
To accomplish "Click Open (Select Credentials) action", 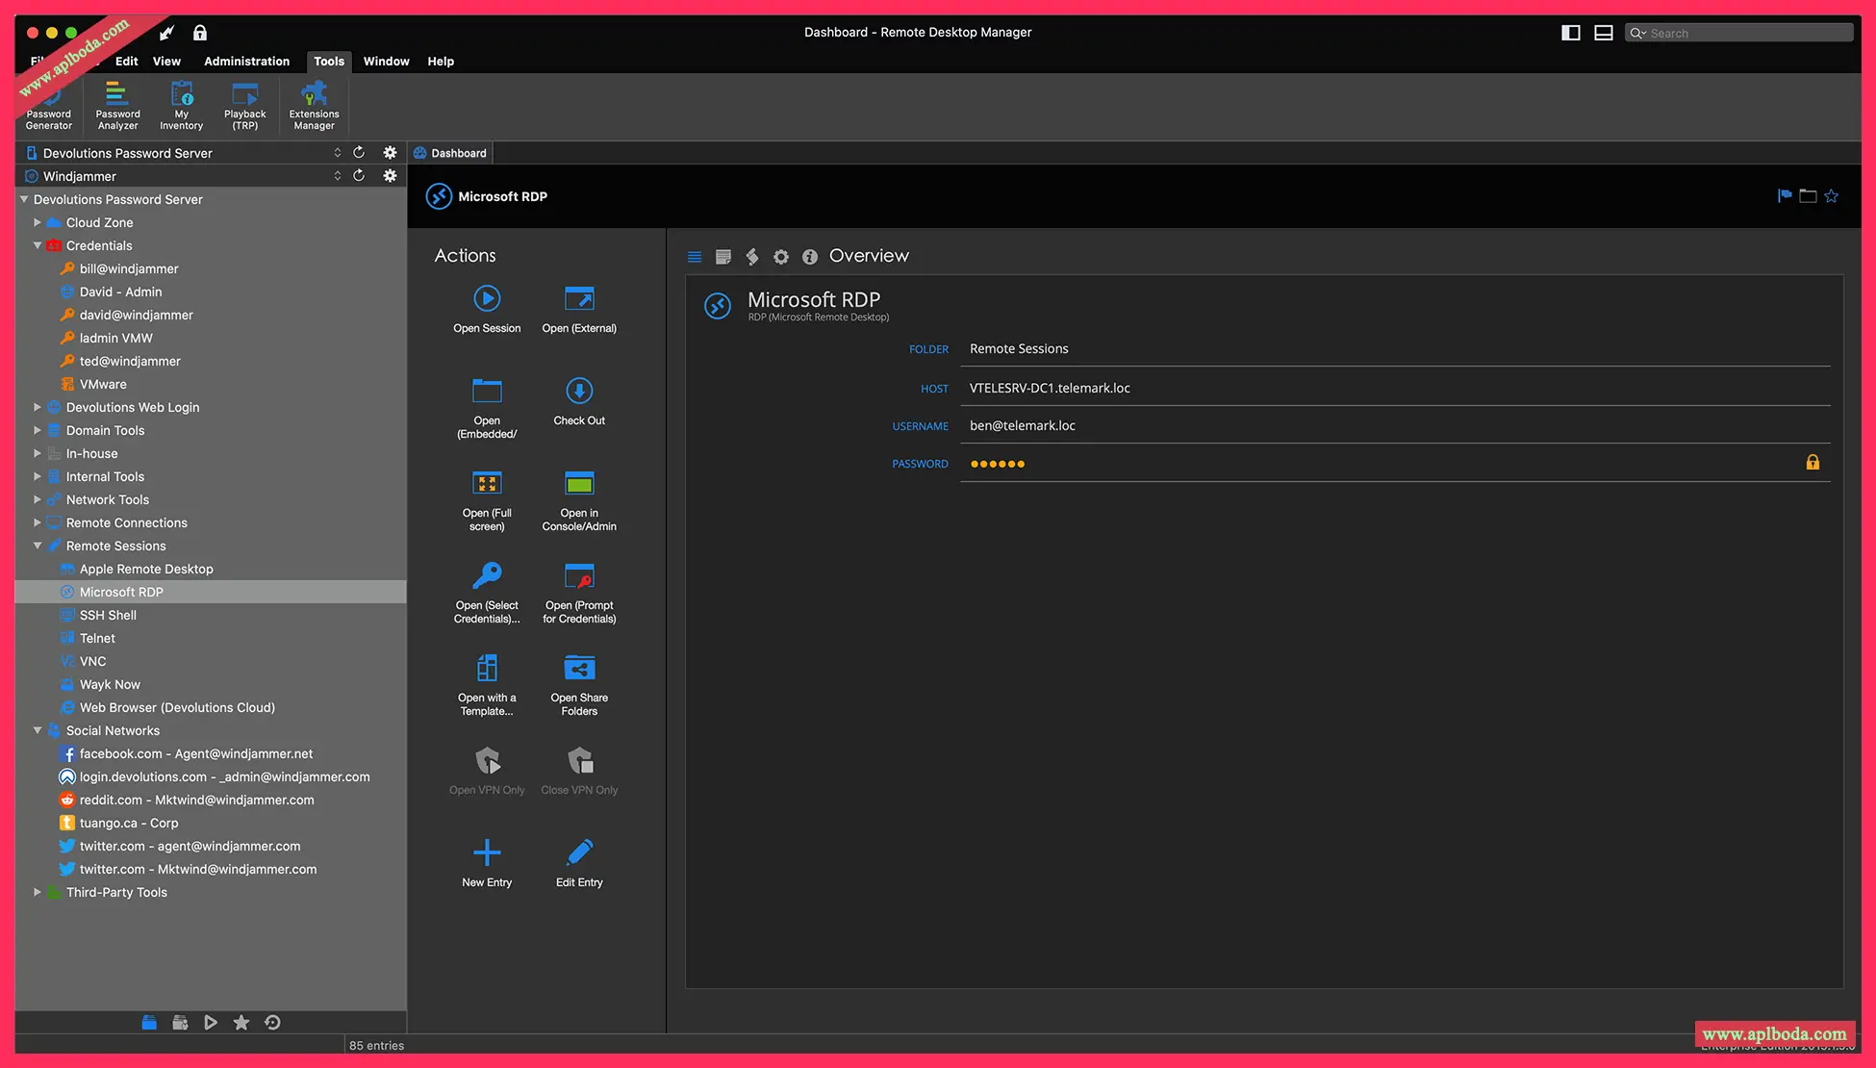I will [487, 593].
